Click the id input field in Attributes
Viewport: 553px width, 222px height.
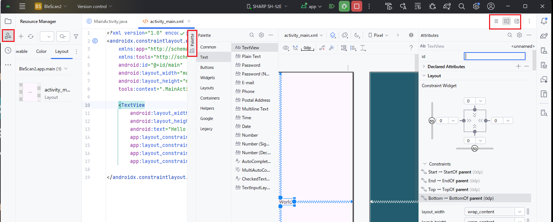point(494,57)
